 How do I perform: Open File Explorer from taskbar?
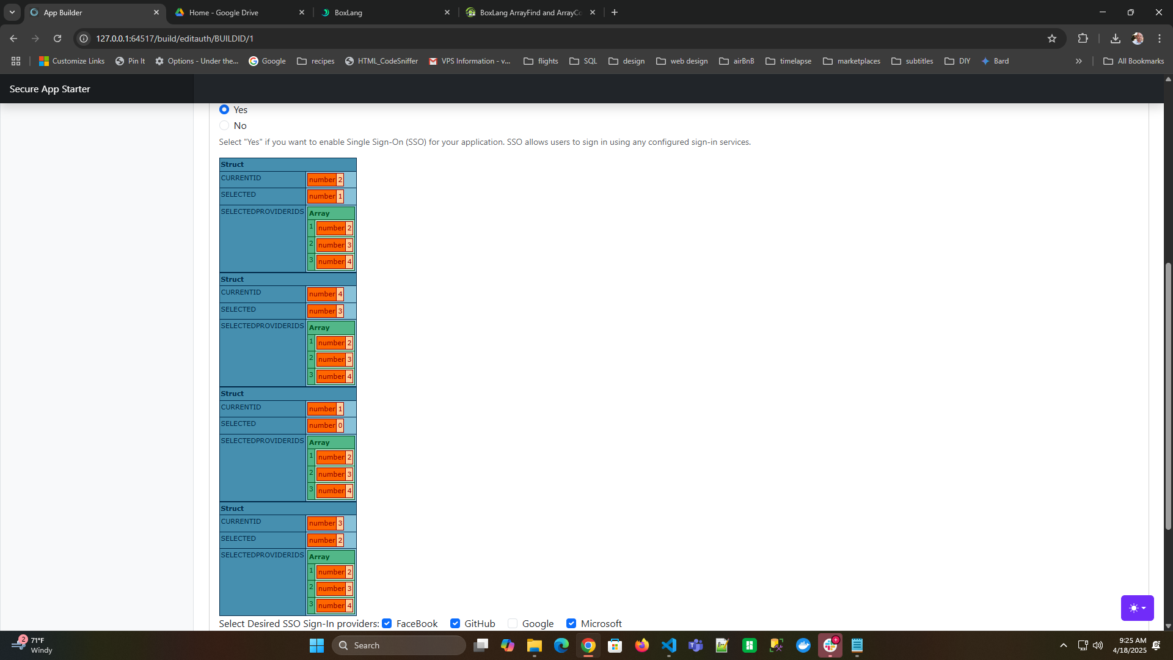pos(535,645)
